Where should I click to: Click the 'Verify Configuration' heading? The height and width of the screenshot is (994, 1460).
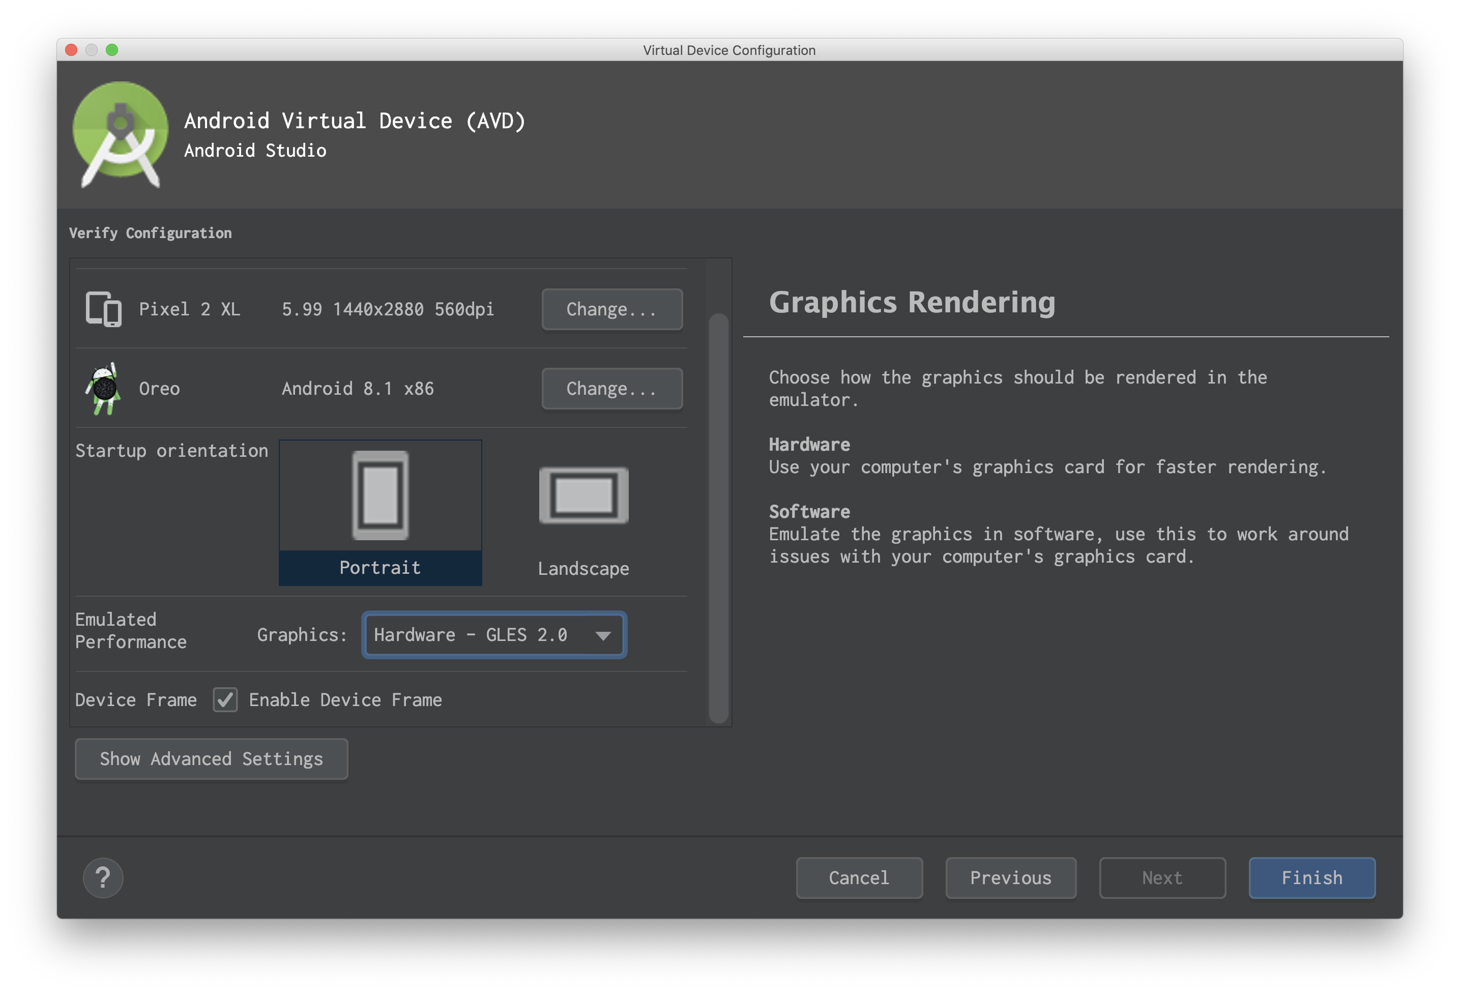coord(150,233)
